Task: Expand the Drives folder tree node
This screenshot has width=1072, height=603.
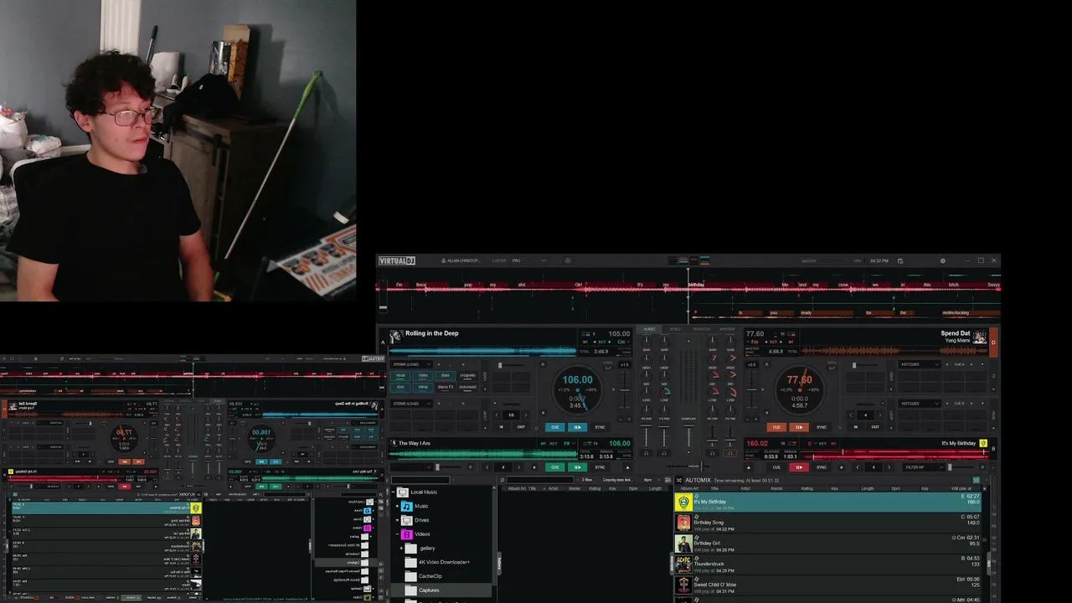Action: point(398,520)
